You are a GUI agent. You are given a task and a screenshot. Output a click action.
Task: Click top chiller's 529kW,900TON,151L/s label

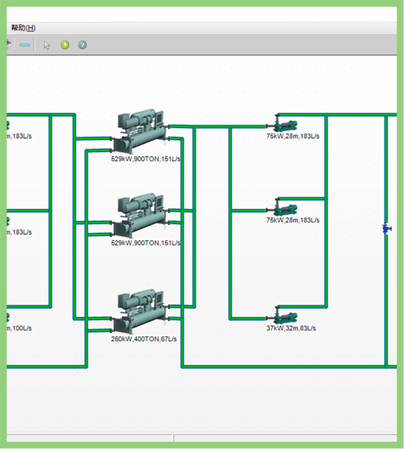(145, 159)
